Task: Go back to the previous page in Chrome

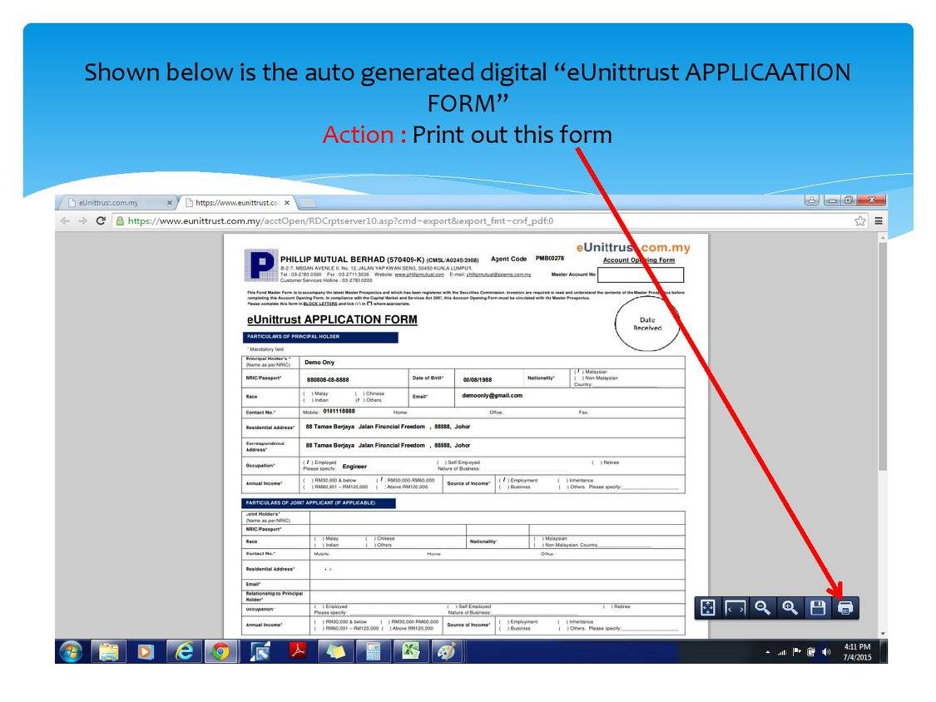Action: click(65, 221)
